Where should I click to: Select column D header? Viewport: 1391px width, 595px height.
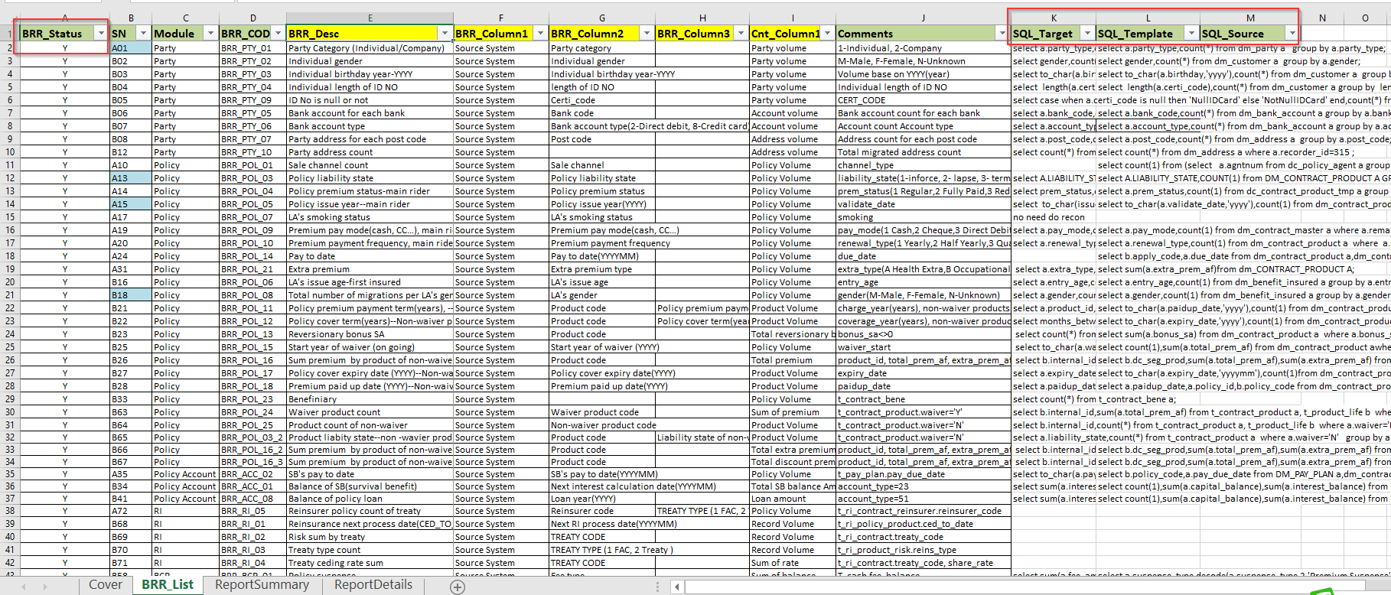(252, 18)
